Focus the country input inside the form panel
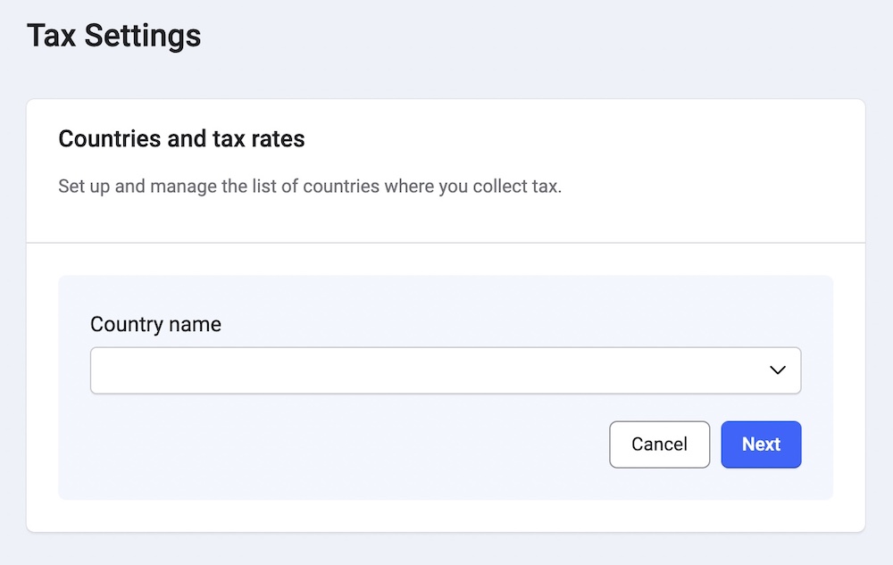The height and width of the screenshot is (565, 893). (x=357, y=370)
